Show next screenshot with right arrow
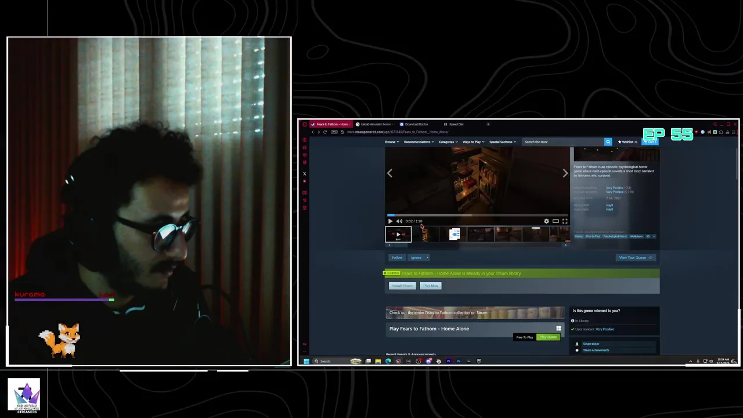Screen dimensions: 743x418 [x=565, y=173]
